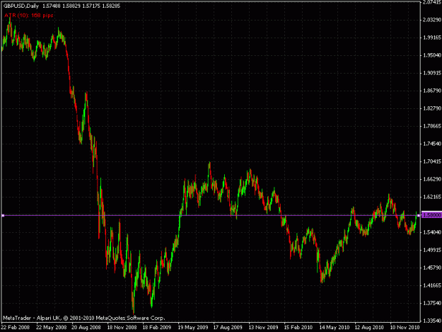Click the GBPUSD,Daily chart title
This screenshot has height=332, width=442.
[21, 6]
